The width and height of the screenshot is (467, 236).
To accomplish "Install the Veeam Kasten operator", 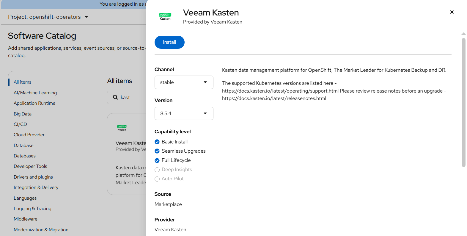I will (169, 42).
